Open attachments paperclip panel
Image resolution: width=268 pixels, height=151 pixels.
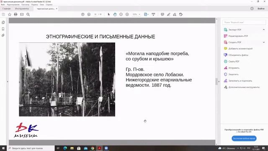(x=3, y=35)
